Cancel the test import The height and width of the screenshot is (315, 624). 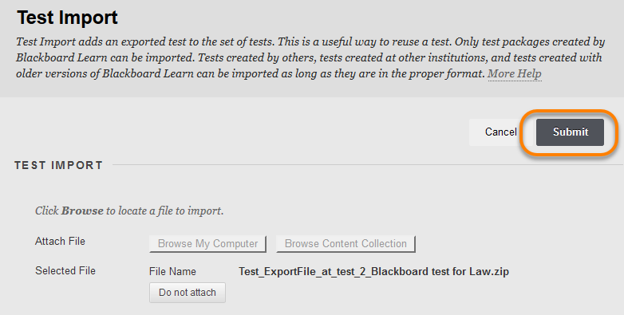click(x=500, y=132)
